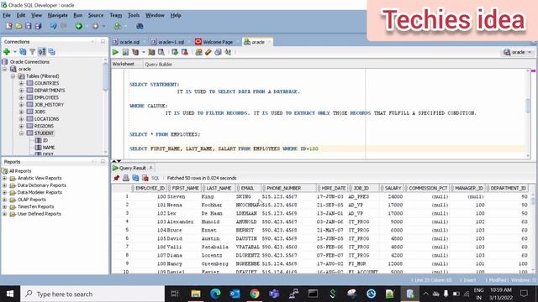Click the binoculars Find DB Object icon
538x302 pixels.
[x=140, y=26]
